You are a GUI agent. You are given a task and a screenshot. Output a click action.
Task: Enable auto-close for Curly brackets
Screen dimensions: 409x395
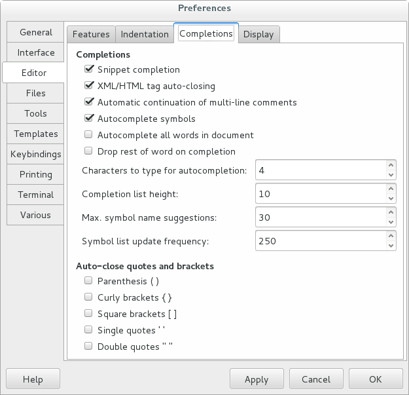click(89, 297)
